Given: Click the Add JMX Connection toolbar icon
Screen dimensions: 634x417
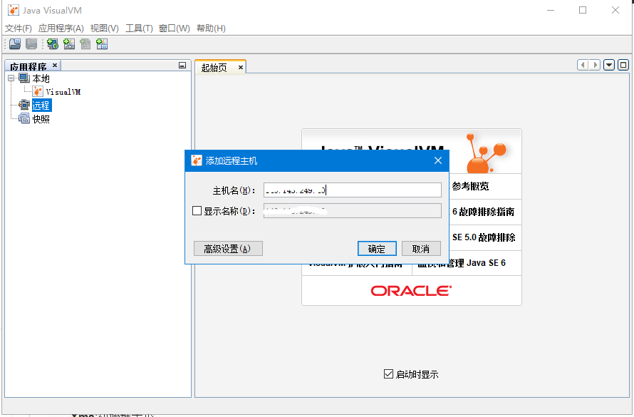Looking at the screenshot, I should [69, 44].
